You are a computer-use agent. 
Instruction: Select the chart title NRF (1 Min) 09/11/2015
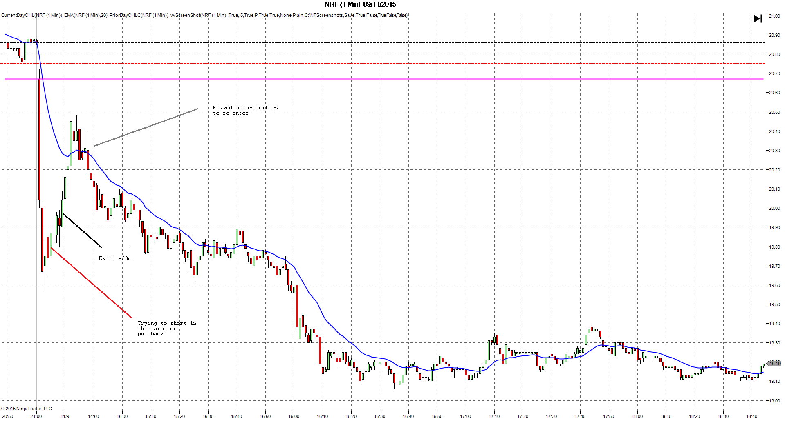(360, 4)
